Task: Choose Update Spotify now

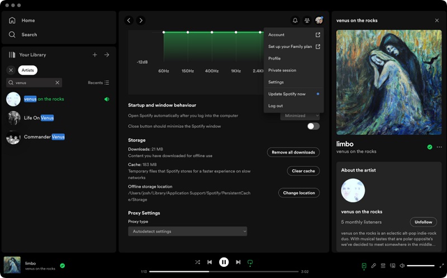Action: (x=294, y=94)
